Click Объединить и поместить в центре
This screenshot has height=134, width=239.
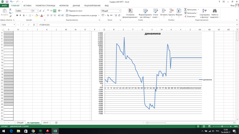click(x=82, y=15)
